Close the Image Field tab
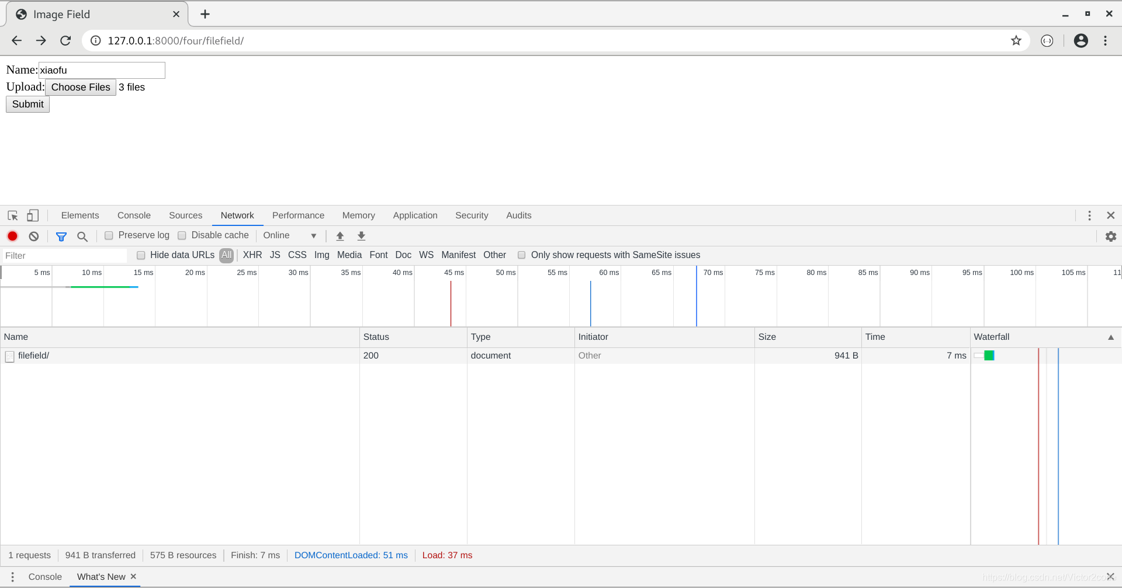This screenshot has height=588, width=1122. 176,14
